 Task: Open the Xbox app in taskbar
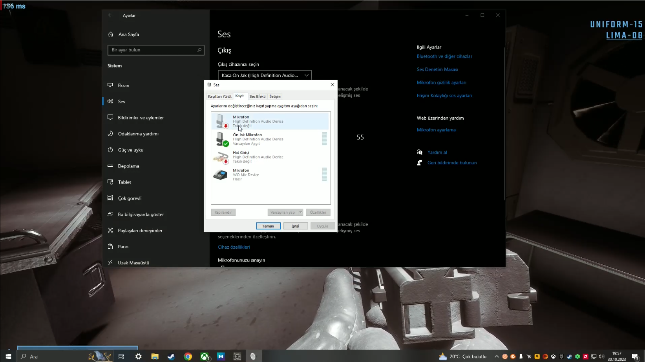[205, 357]
